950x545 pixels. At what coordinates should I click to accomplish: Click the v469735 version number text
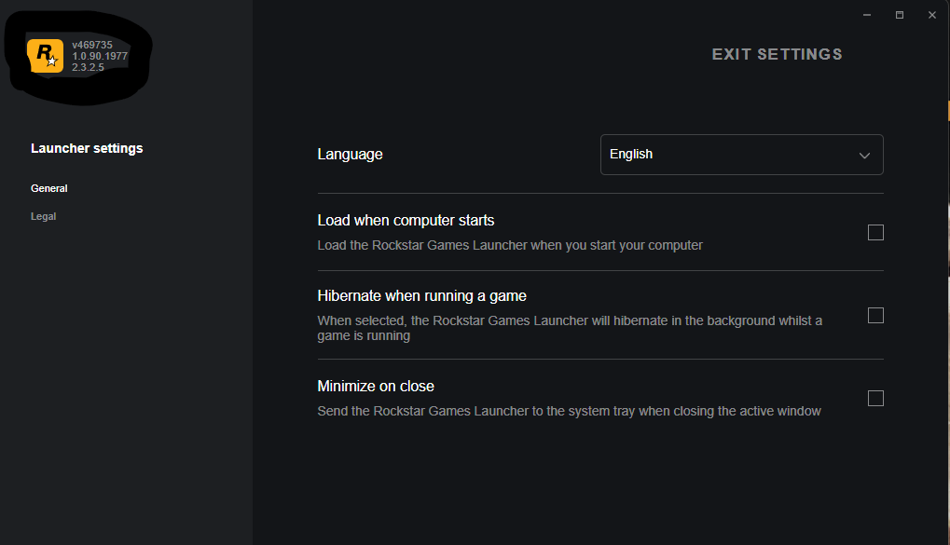click(92, 46)
